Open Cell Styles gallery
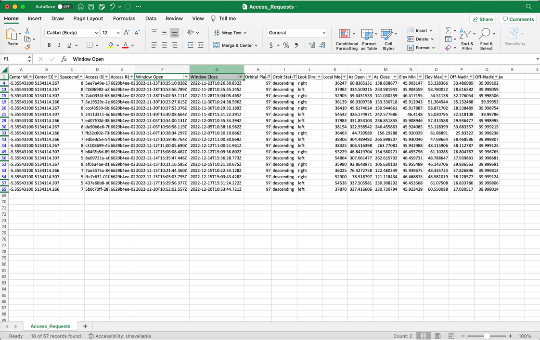Screen dimensions: 540x340 coord(388,39)
